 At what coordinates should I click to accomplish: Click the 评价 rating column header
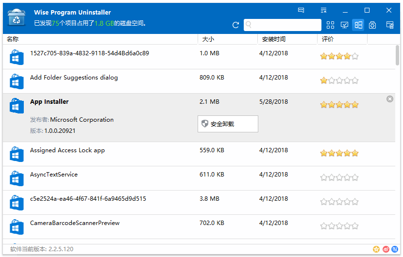(x=342, y=39)
